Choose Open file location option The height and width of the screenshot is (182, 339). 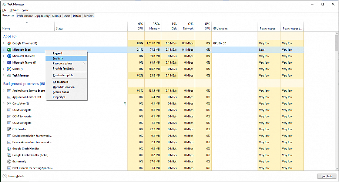point(66,87)
